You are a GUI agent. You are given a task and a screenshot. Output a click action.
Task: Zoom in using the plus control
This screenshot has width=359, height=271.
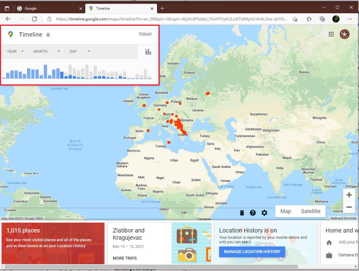coord(349,195)
